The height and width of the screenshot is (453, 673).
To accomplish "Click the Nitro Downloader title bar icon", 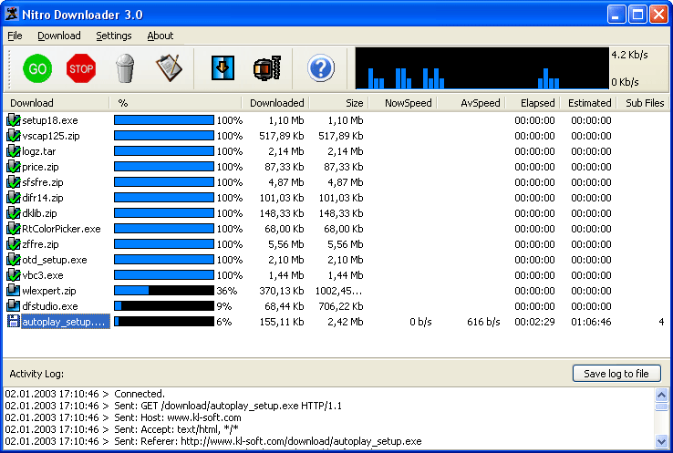I will point(12,14).
